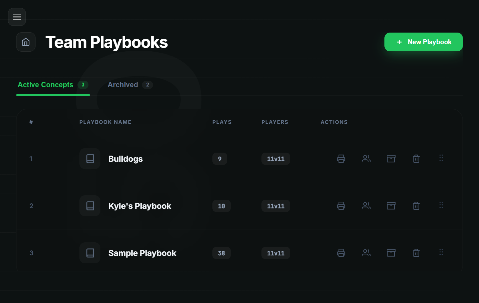Switch to the Active Concepts tab

53,85
